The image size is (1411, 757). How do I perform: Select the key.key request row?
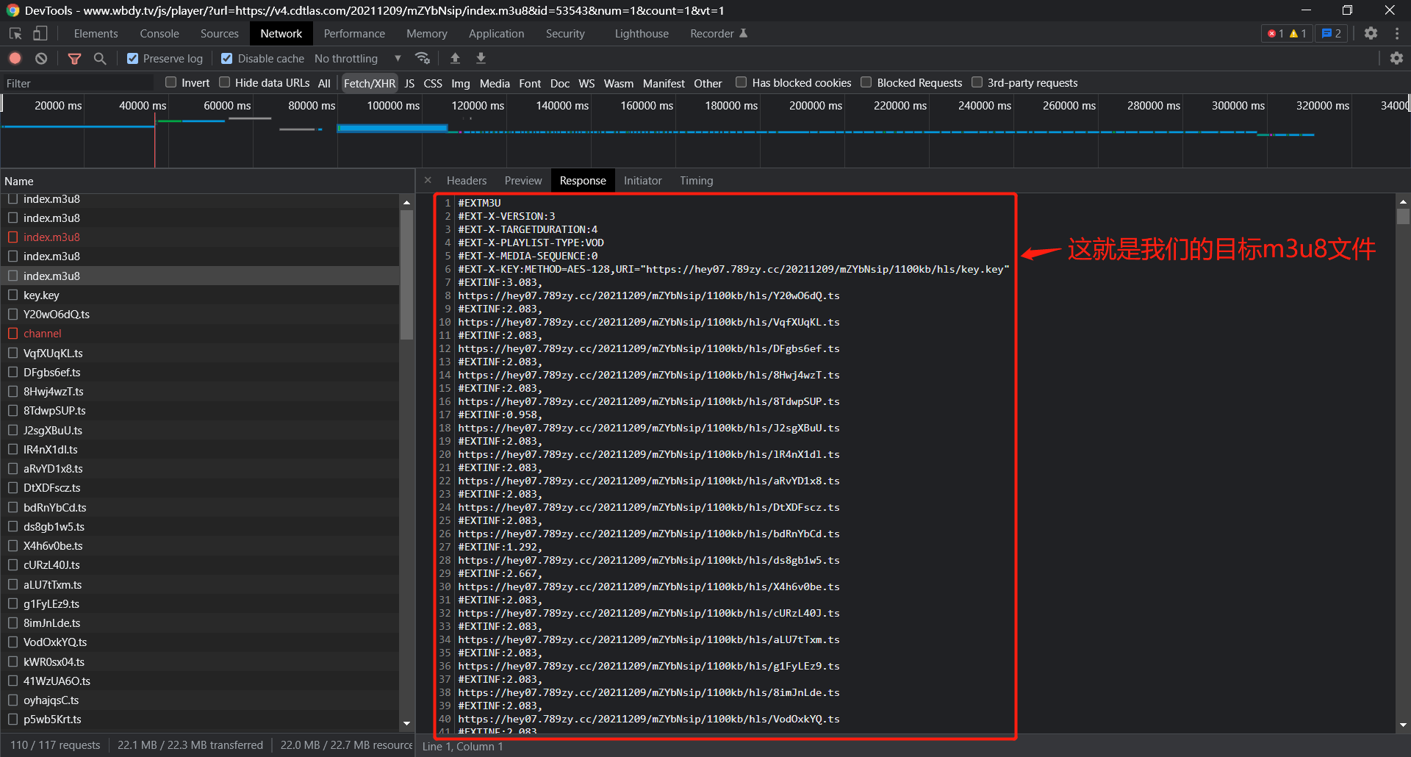point(200,295)
